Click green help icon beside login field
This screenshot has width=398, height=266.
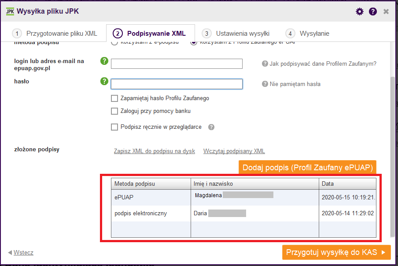pyautogui.click(x=104, y=61)
